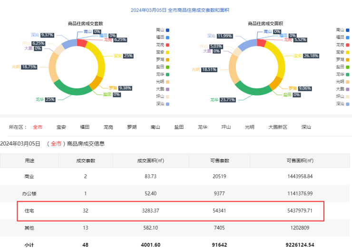352x251 pixels.
Task: Switch to the 宝安 district tab
Action: pos(61,127)
